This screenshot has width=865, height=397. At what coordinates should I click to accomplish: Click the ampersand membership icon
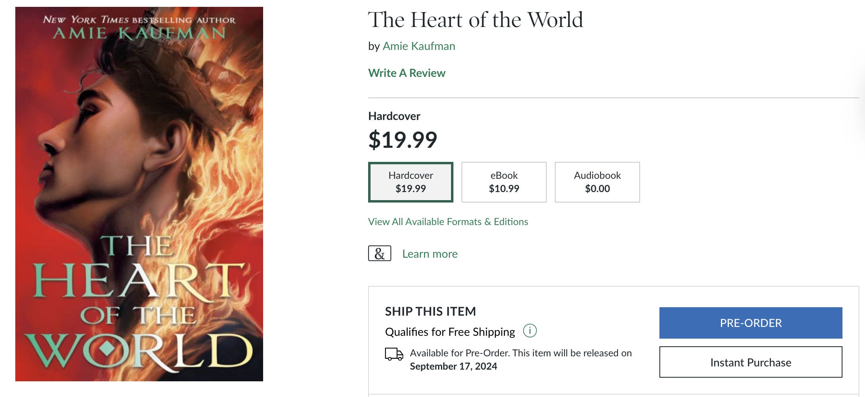coord(379,253)
